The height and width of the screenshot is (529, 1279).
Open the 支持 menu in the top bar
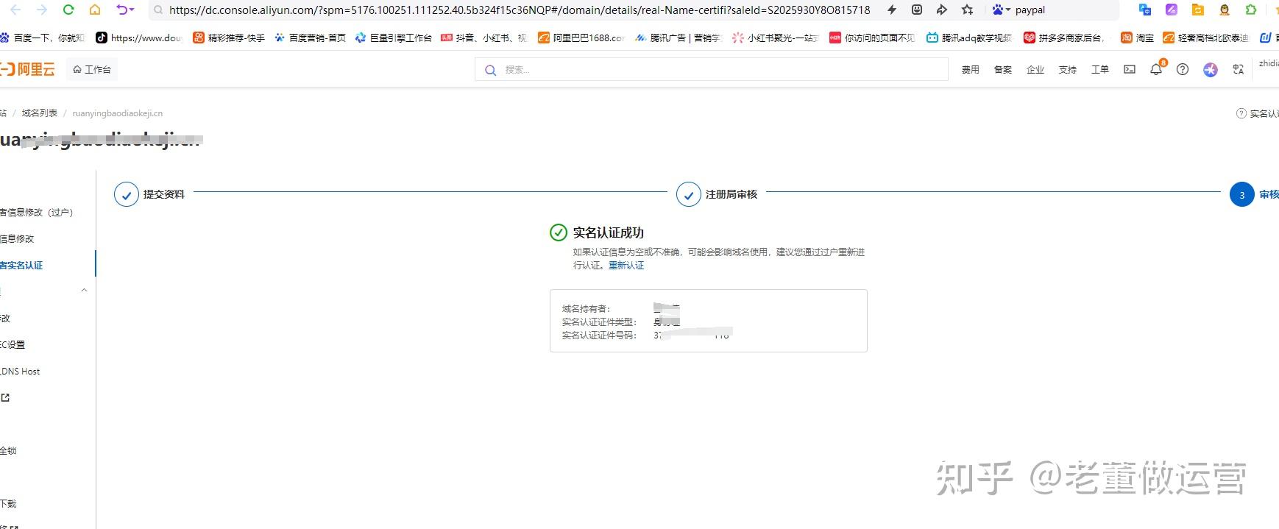click(x=1067, y=70)
